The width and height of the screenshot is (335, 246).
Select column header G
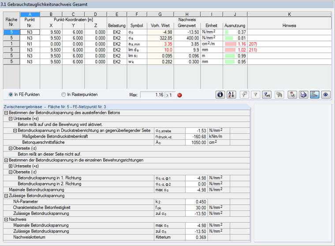[x=160, y=14]
